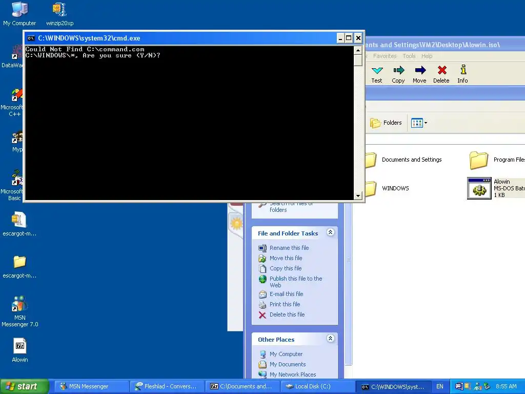Click the cmd window scroll up arrow
The height and width of the screenshot is (394, 525).
(x=358, y=50)
